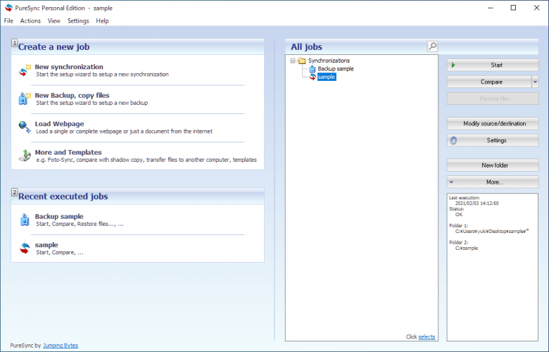
Task: Open the Help menu
Action: point(102,20)
